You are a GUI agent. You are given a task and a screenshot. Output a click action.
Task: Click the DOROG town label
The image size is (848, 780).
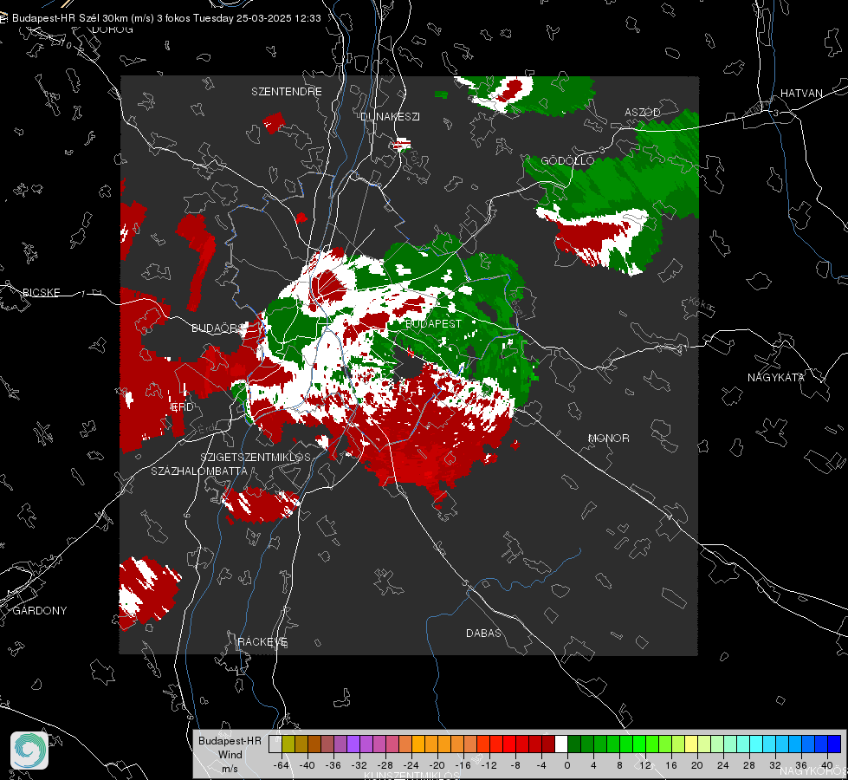tap(113, 29)
